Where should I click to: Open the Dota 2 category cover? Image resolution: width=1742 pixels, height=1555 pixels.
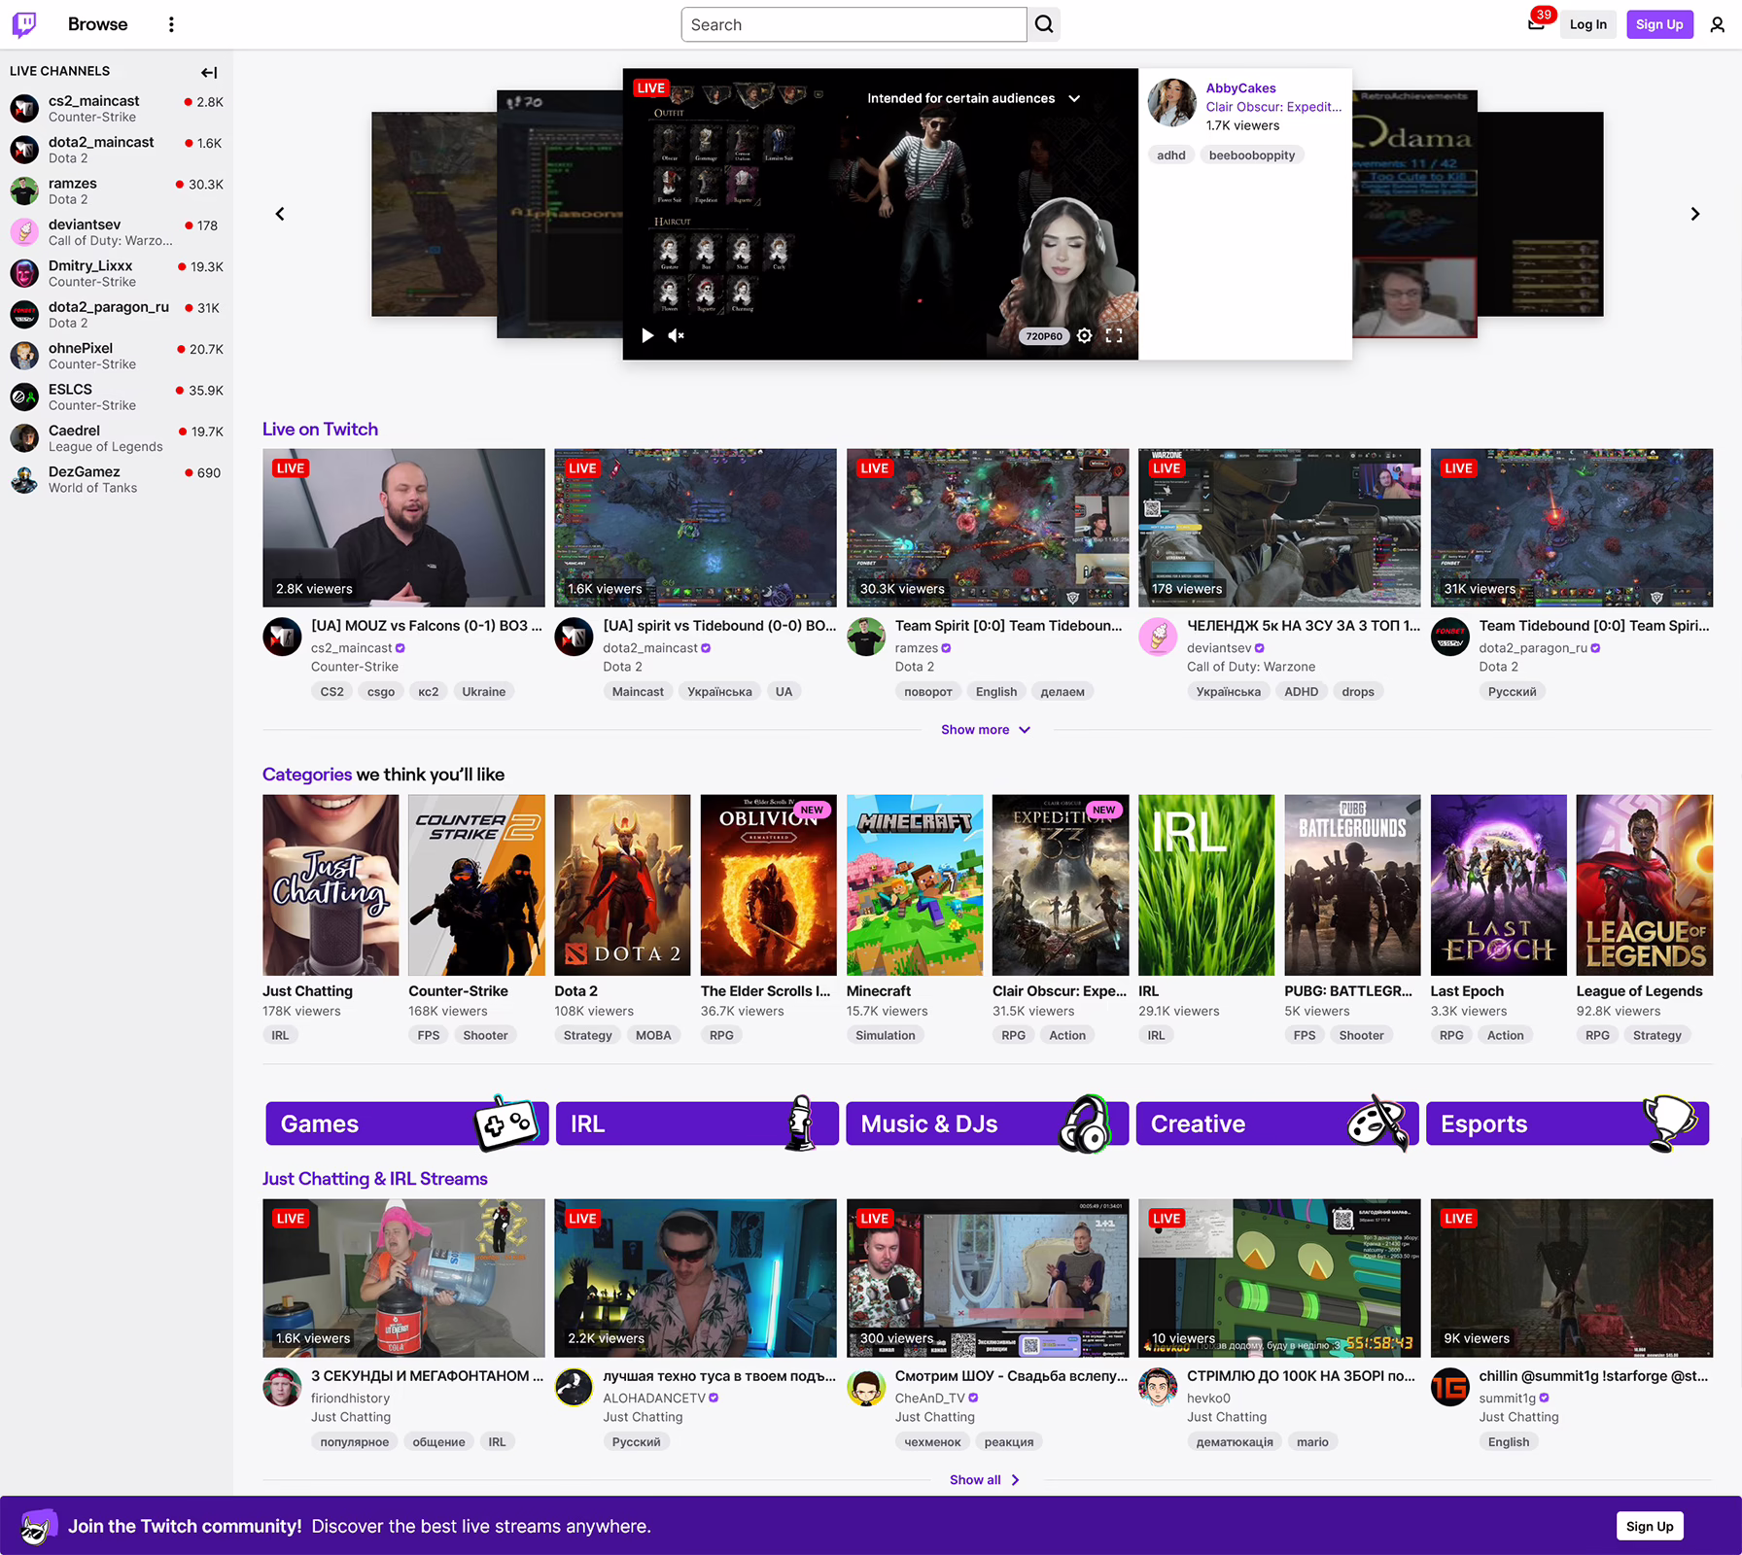coord(622,885)
